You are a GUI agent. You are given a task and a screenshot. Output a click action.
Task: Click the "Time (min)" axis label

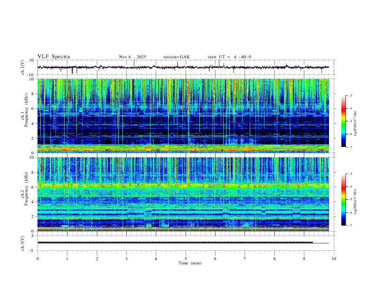point(190,263)
